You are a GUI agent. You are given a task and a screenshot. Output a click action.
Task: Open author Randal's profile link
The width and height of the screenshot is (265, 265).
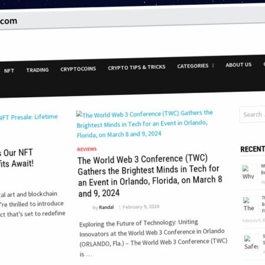click(106, 207)
